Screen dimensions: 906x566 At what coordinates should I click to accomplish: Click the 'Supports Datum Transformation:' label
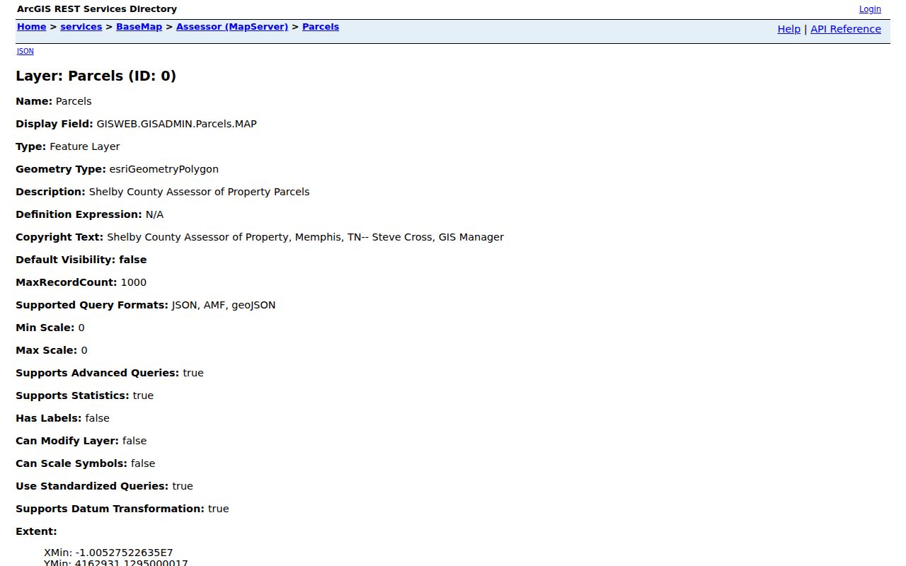(x=110, y=509)
